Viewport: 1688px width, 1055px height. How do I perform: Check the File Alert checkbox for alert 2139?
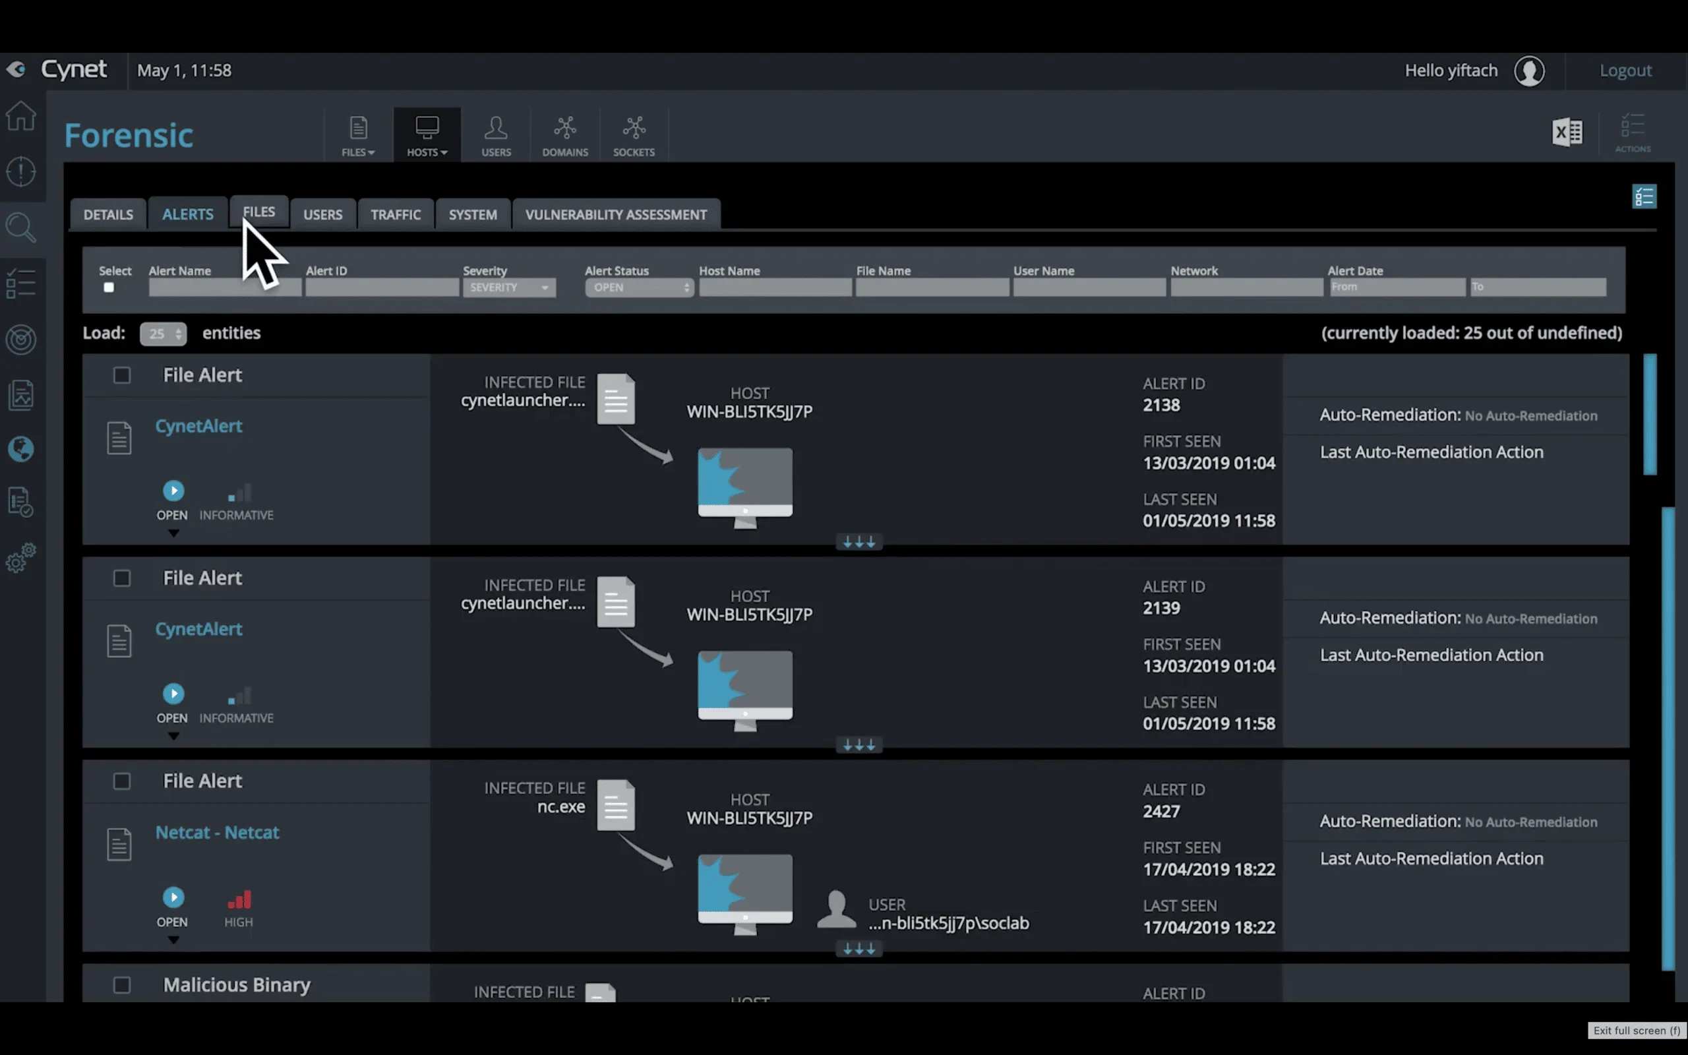point(122,578)
